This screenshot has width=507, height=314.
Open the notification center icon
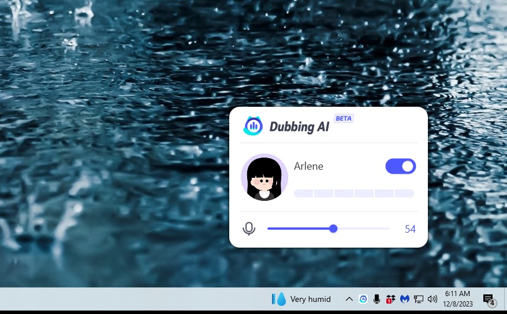[489, 300]
